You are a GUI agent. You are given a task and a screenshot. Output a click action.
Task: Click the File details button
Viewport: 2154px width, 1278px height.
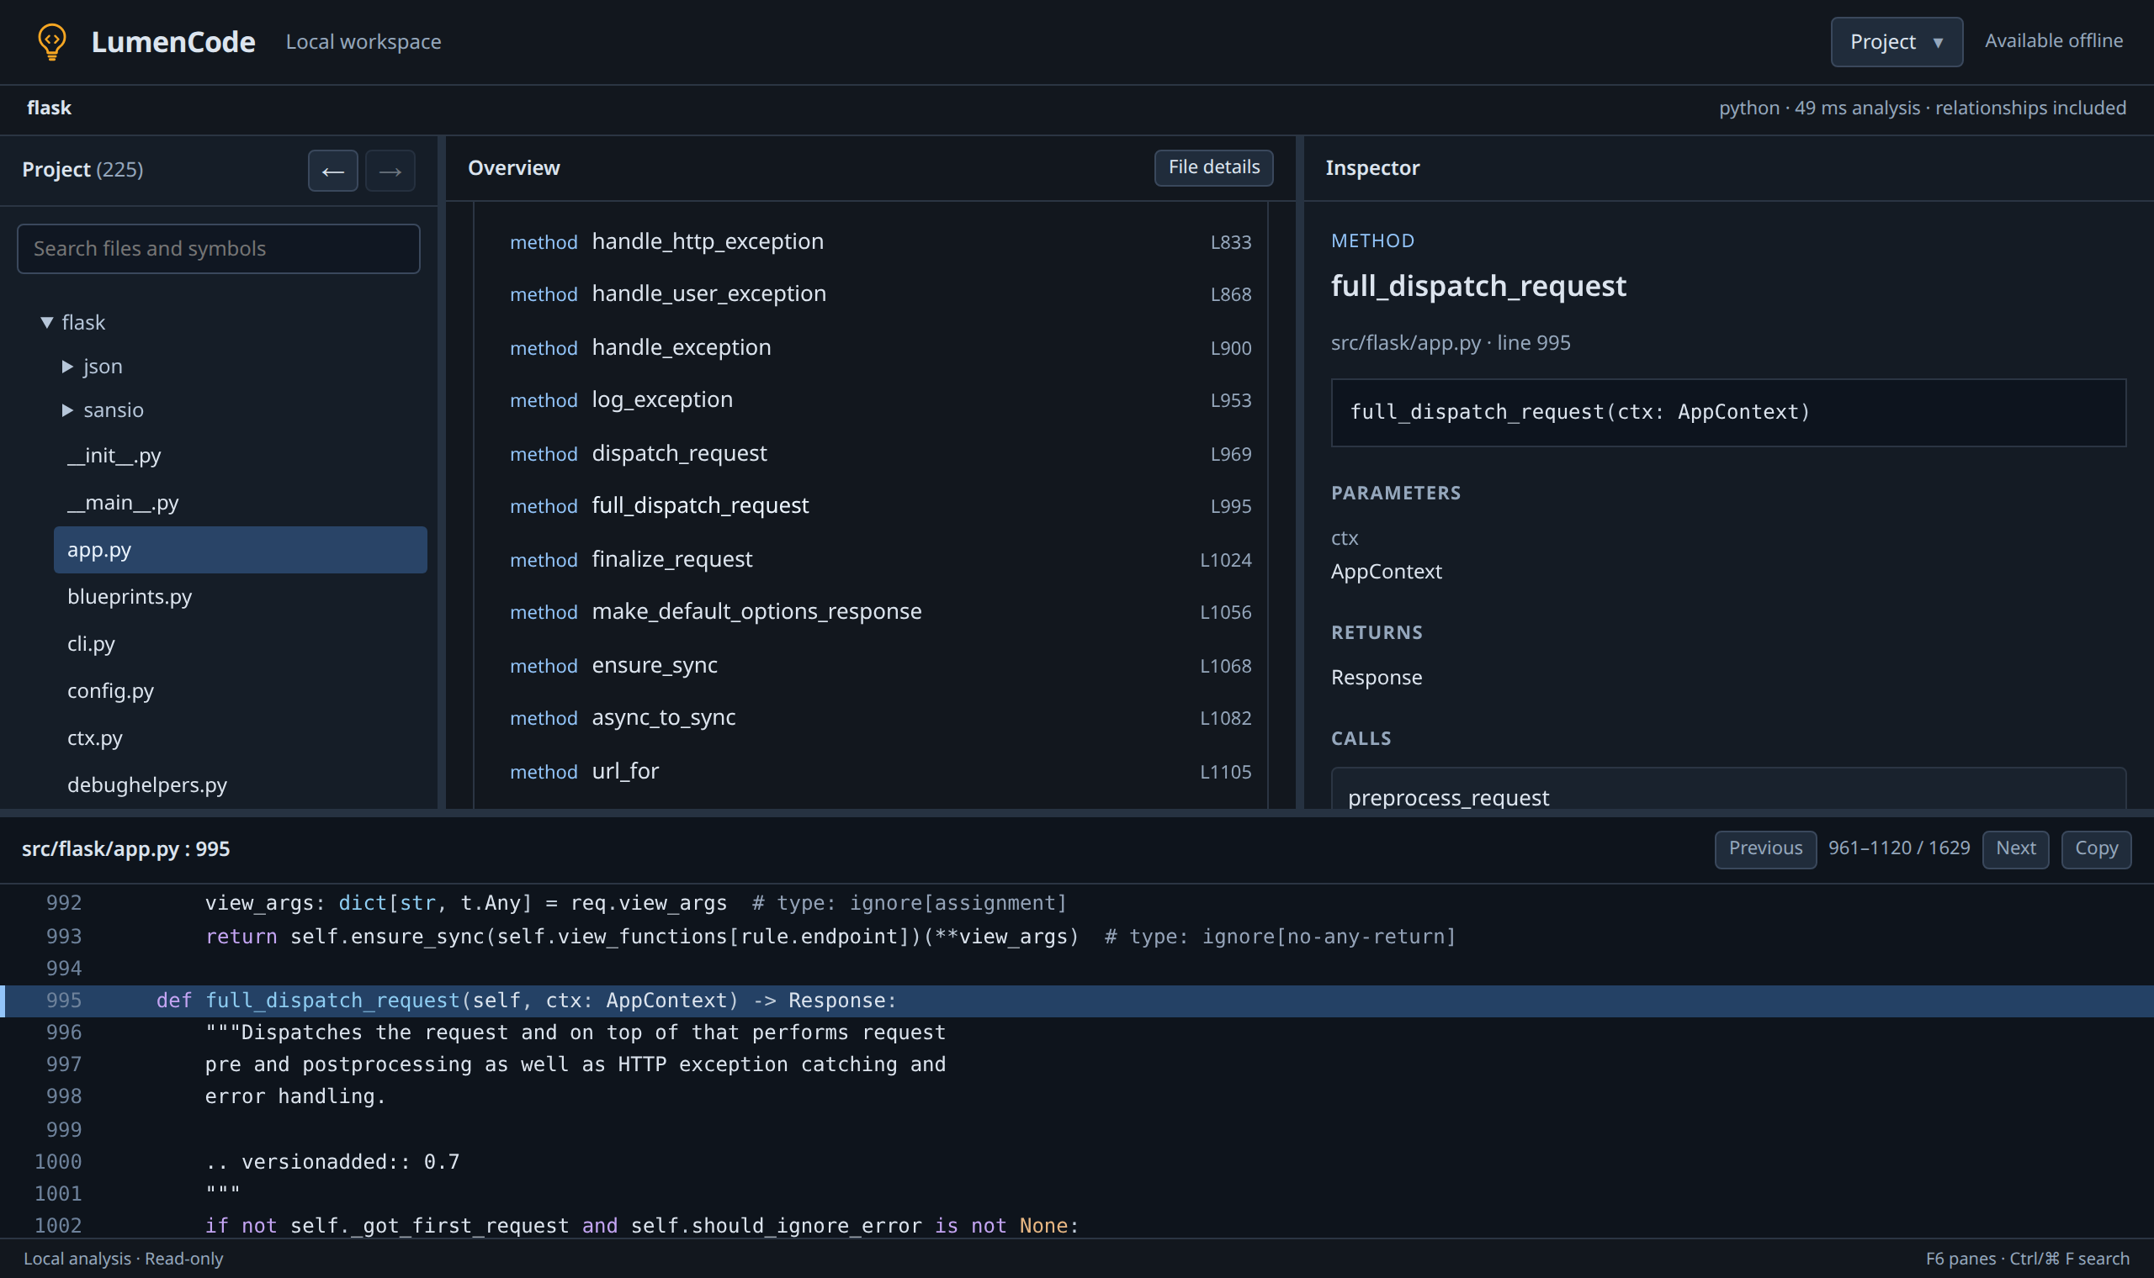pos(1213,167)
